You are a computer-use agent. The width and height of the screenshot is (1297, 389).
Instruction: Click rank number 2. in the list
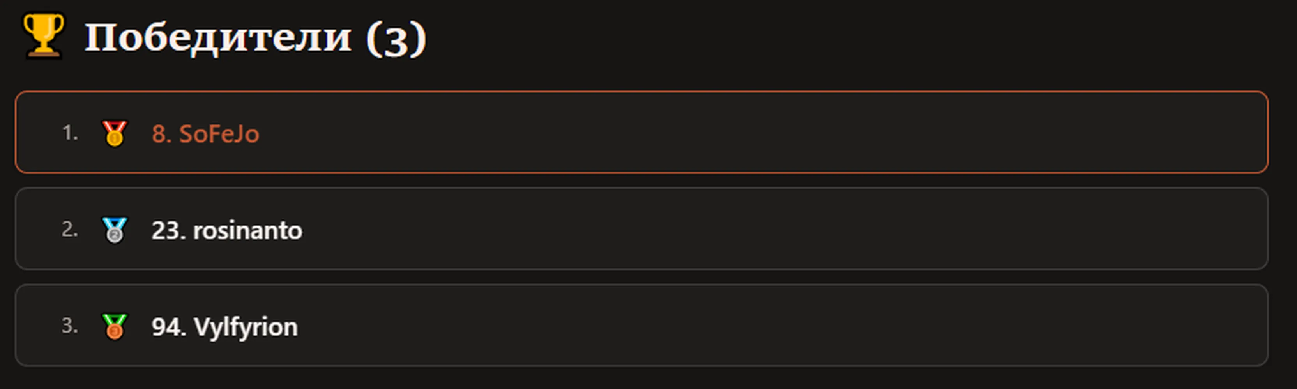click(70, 230)
